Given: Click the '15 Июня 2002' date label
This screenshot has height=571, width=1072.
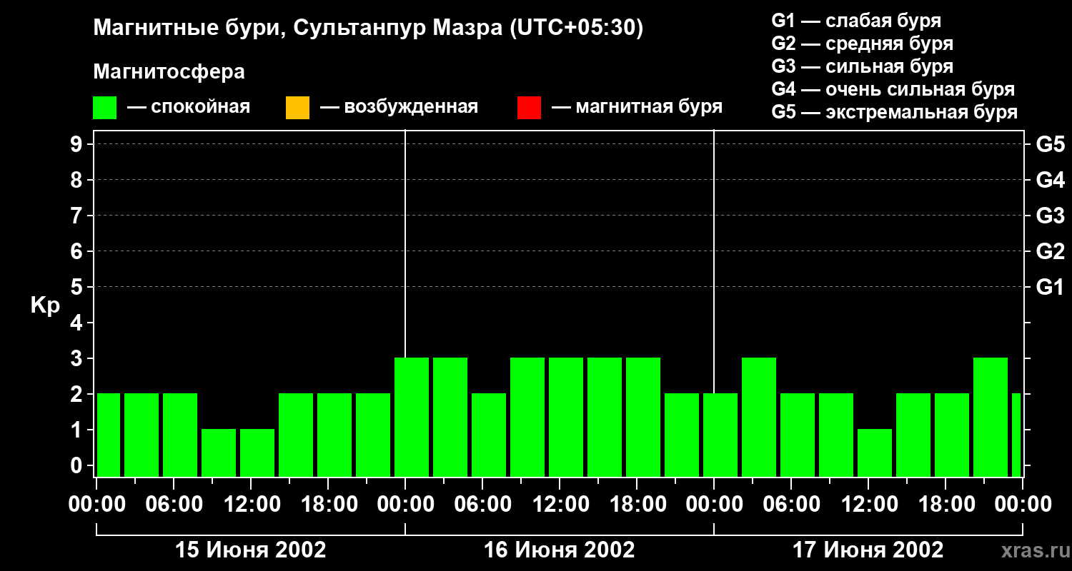Looking at the screenshot, I should pos(251,550).
